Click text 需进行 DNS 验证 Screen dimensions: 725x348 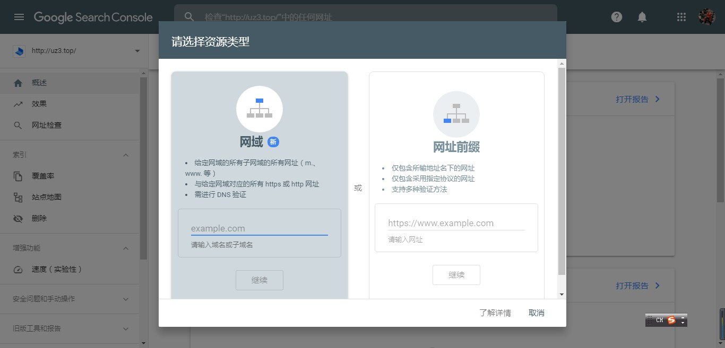click(x=220, y=194)
